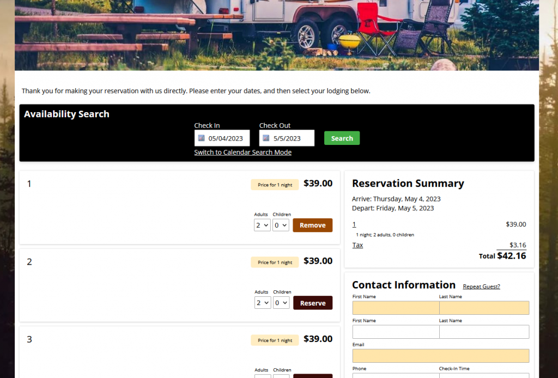Focus the Email input field

point(440,356)
